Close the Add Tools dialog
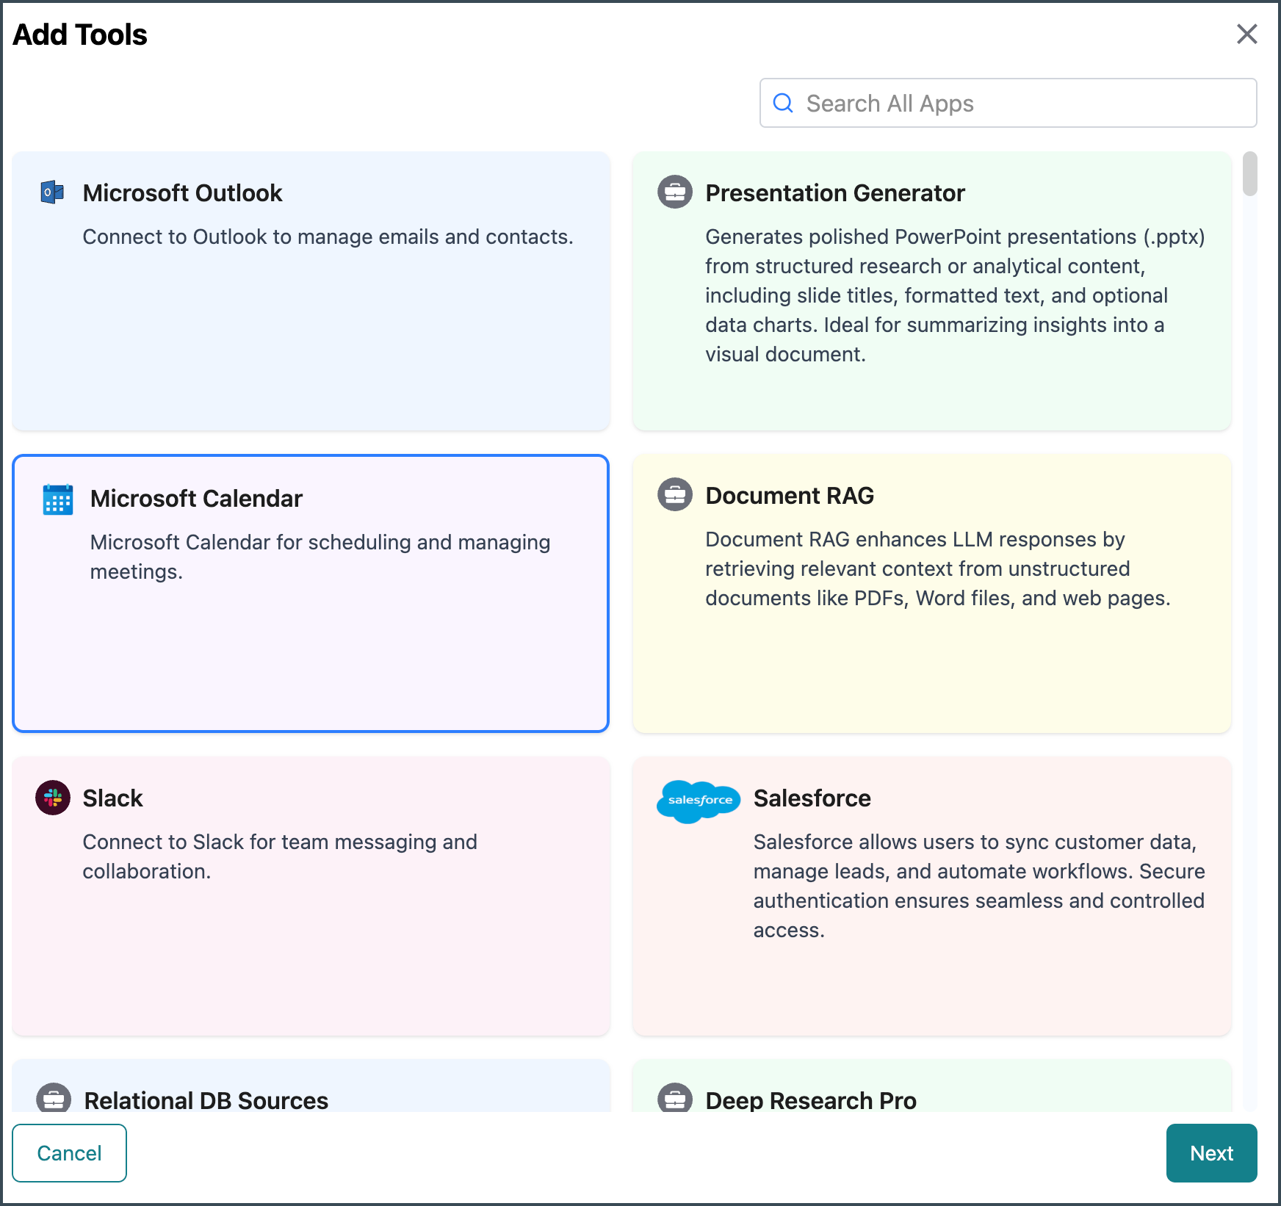 pyautogui.click(x=1246, y=34)
